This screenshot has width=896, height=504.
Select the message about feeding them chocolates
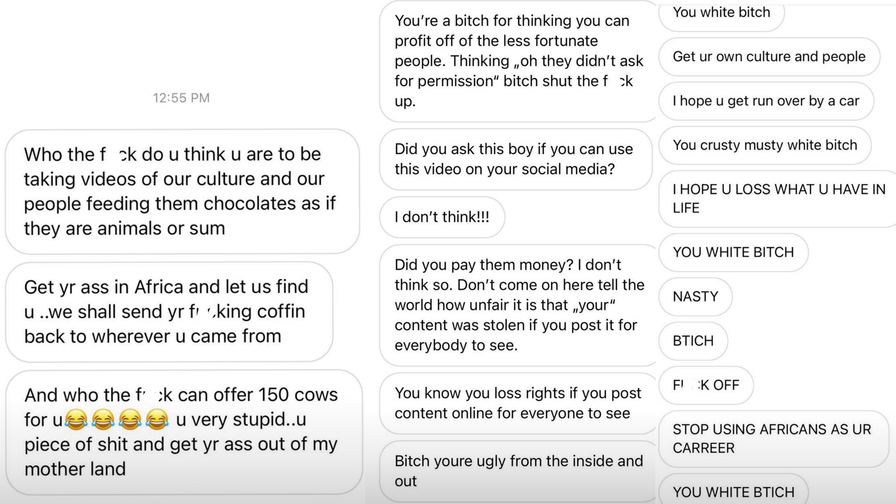[x=182, y=191]
